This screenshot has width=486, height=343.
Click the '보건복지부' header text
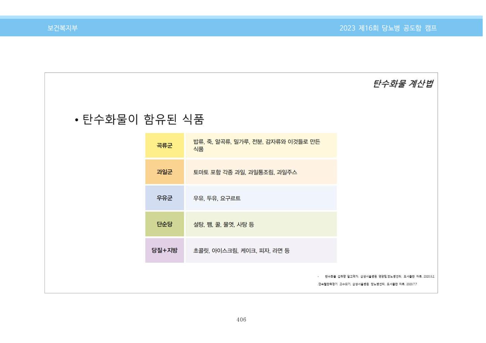pyautogui.click(x=62, y=28)
